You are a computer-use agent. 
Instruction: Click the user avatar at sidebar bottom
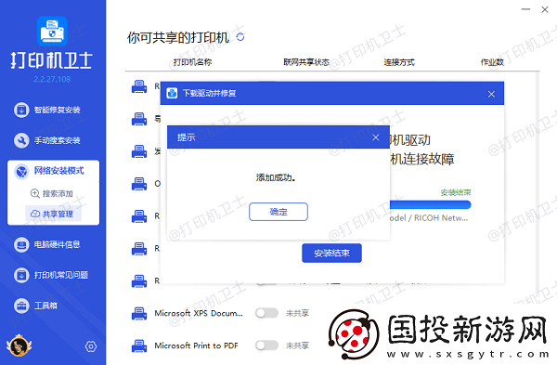[19, 345]
